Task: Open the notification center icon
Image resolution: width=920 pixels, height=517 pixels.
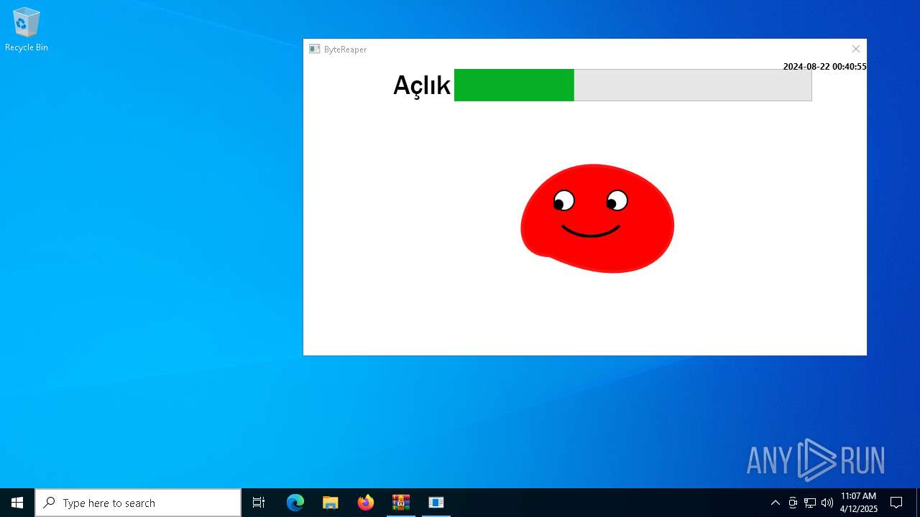Action: 896,503
